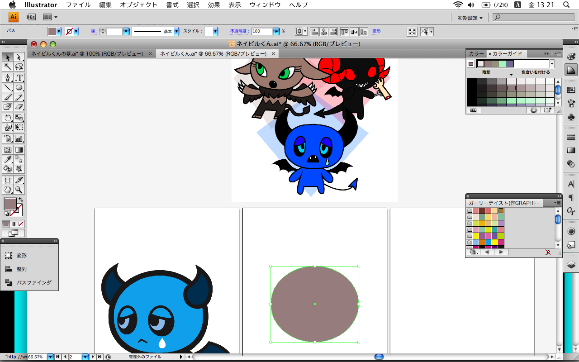
Task: Reset to default fill and stroke
Action: tap(6, 214)
